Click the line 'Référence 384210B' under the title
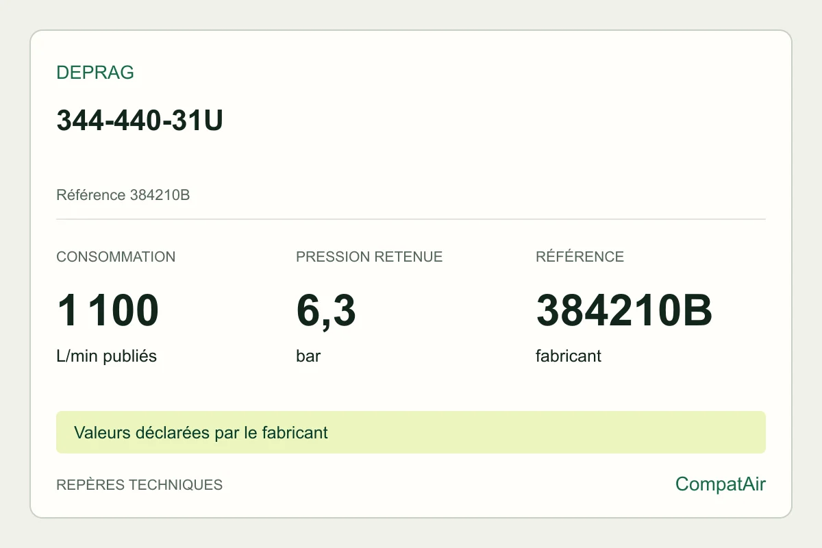Screen dimensions: 822x548 (x=123, y=195)
